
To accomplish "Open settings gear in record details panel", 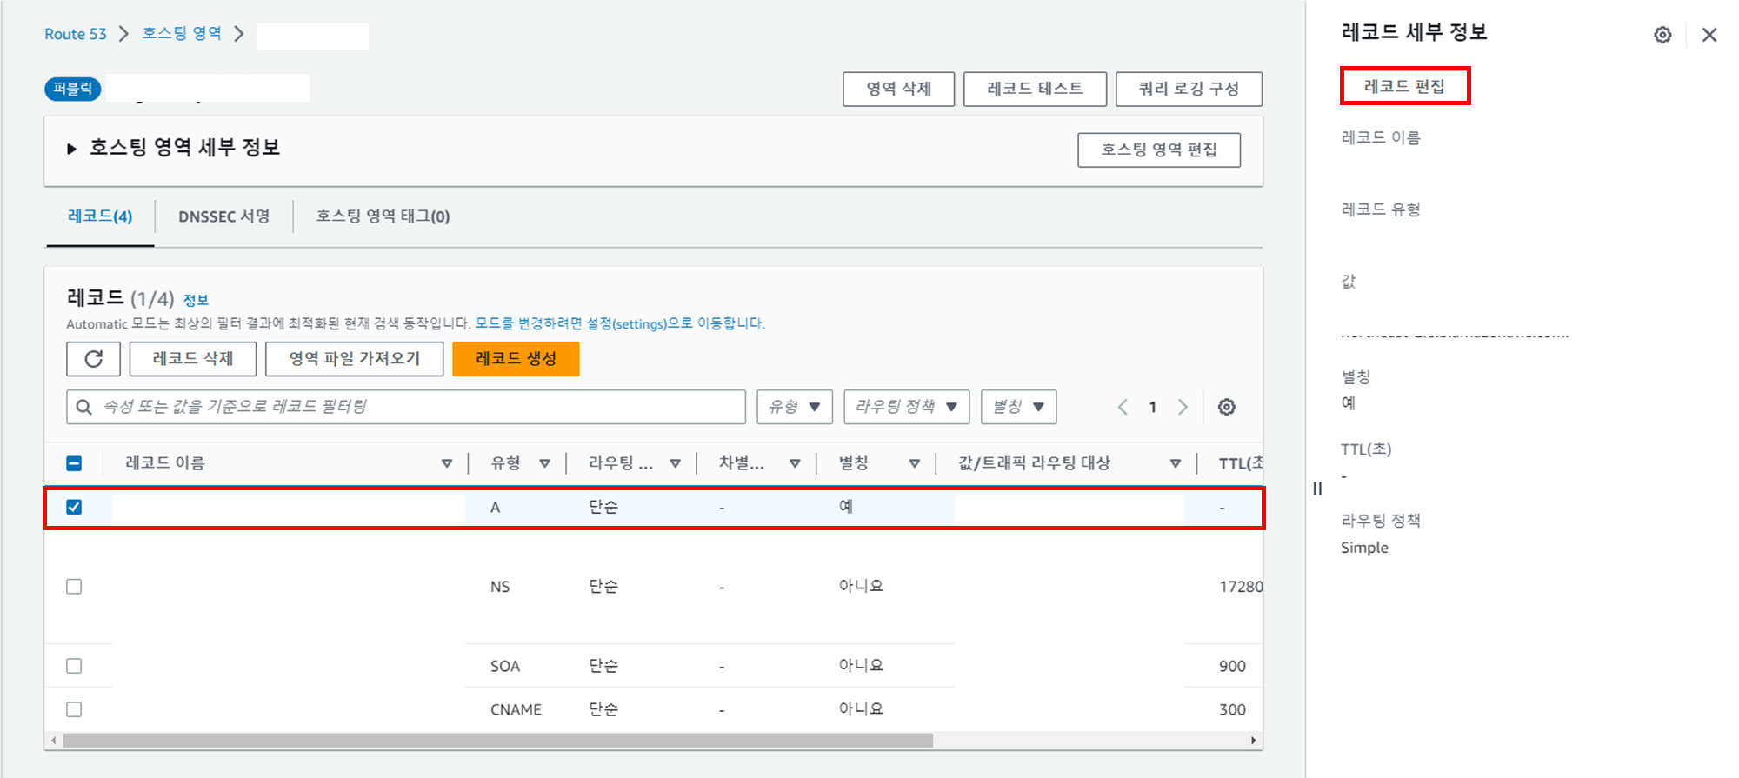I will pos(1662,35).
